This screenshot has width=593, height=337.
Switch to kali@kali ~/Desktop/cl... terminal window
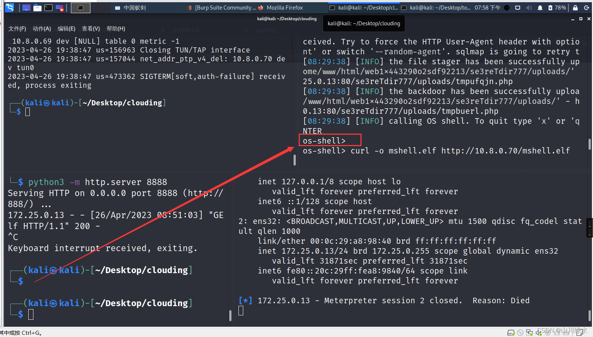364,8
